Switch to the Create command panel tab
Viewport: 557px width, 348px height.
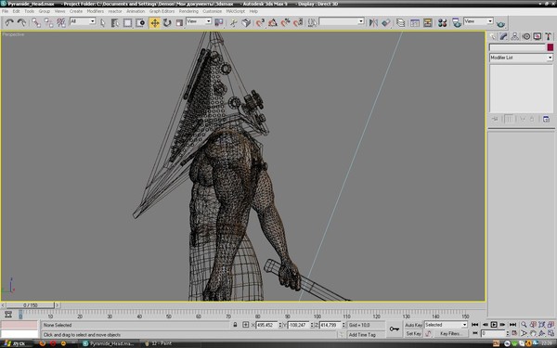(493, 36)
